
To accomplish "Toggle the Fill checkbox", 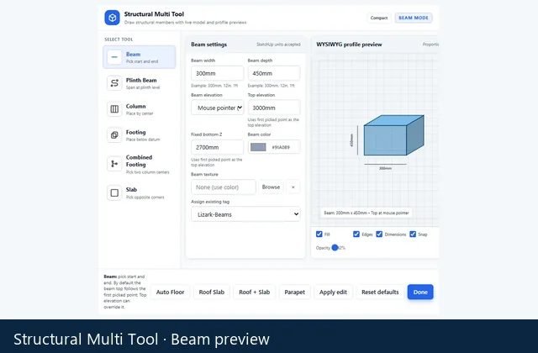I will click(319, 234).
